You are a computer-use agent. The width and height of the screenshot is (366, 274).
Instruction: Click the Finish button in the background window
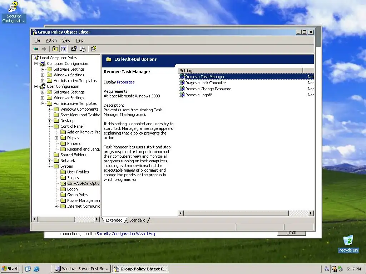coord(291,233)
